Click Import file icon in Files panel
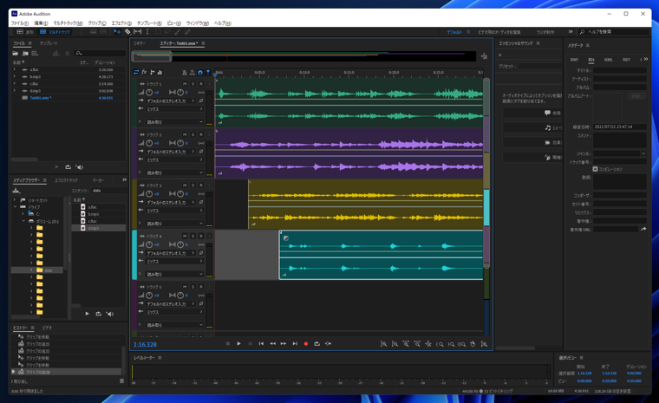Viewport: 659px width, 403px height. pos(25,54)
